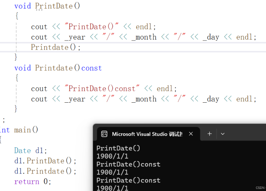Click the Printdate(); call inside PrintDate

56,47
